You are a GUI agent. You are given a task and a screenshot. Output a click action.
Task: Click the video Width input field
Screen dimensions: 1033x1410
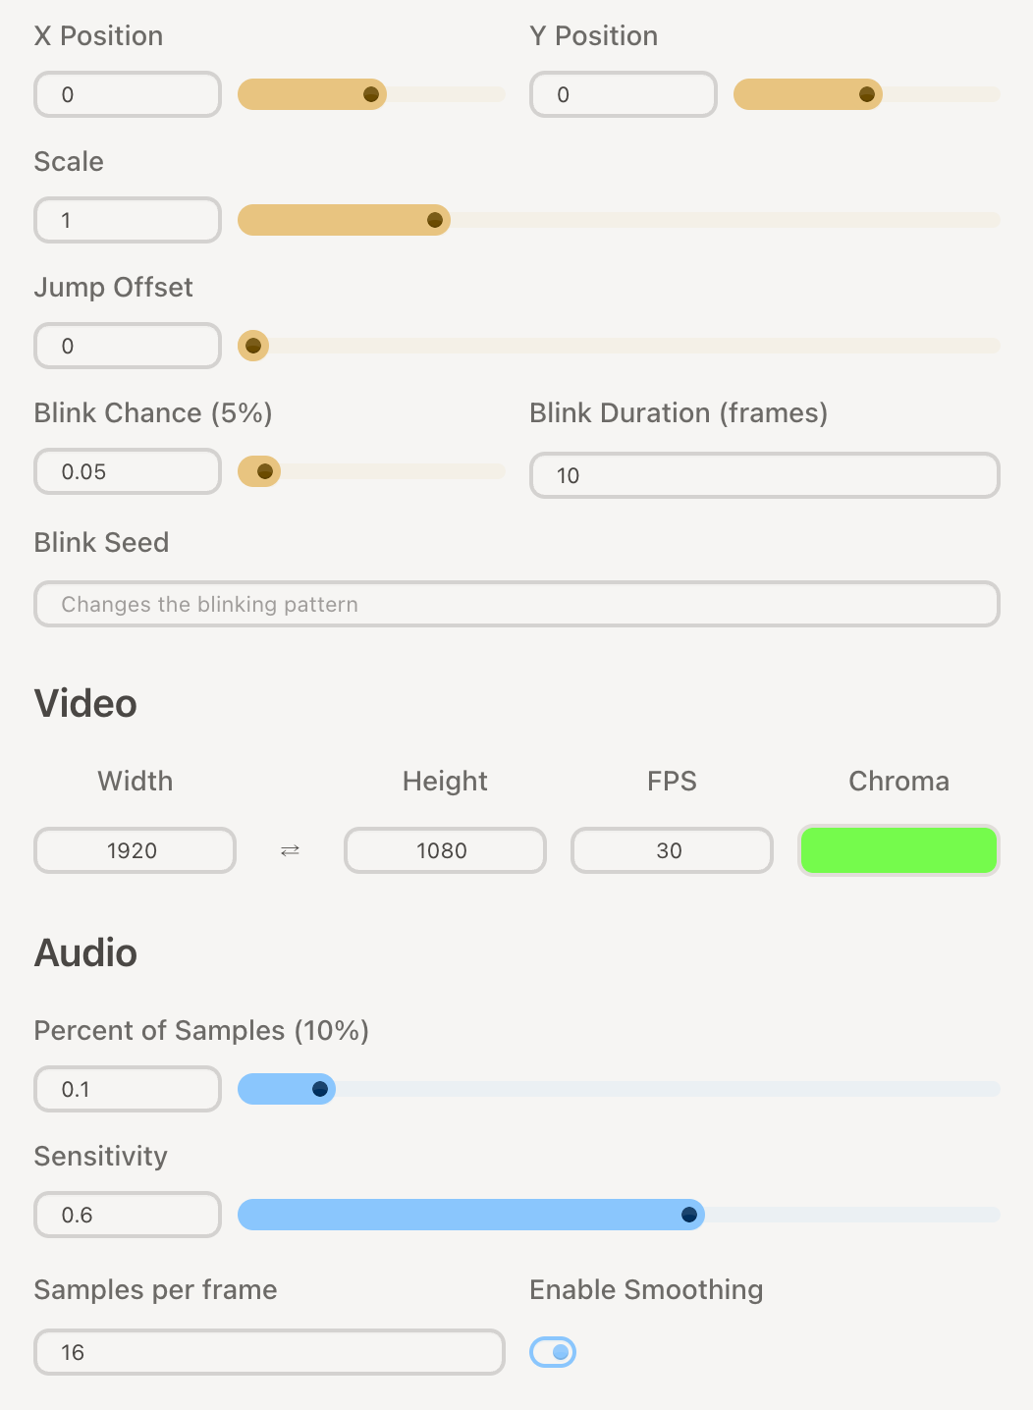[x=135, y=850]
